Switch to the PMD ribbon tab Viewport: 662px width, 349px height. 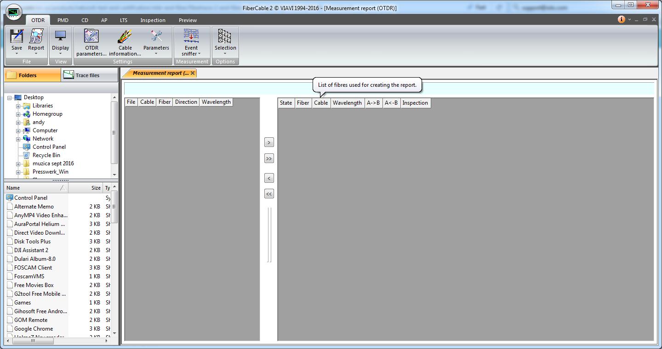tap(63, 20)
